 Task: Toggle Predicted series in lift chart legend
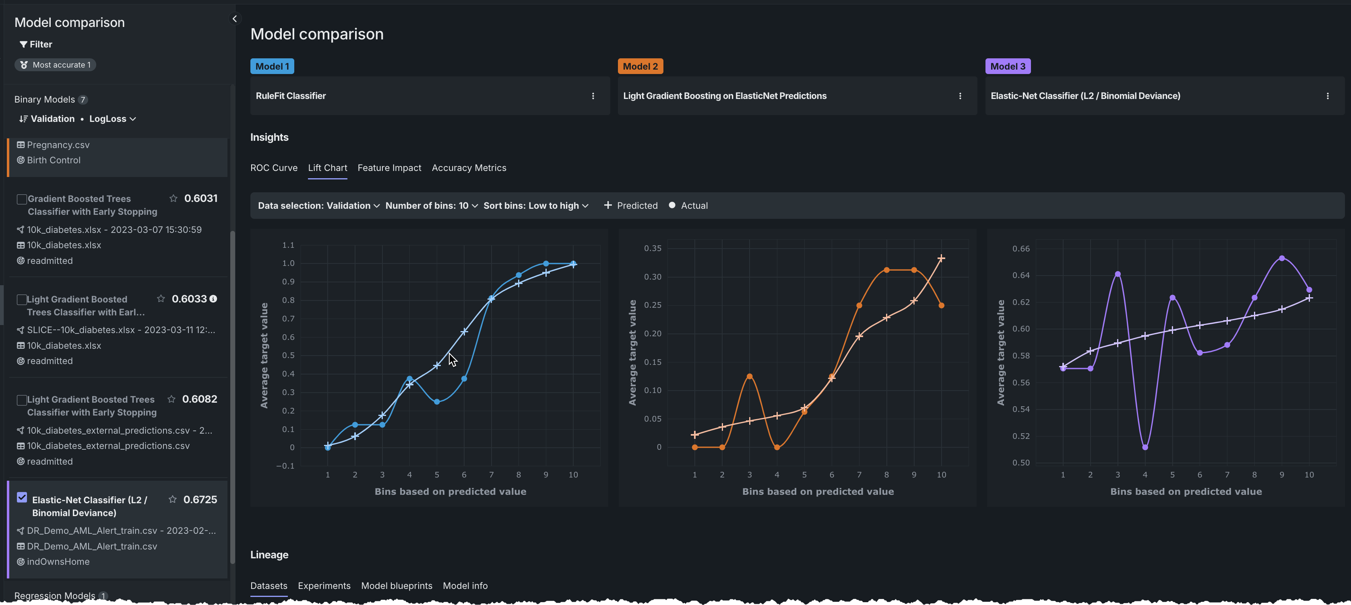[x=630, y=206]
